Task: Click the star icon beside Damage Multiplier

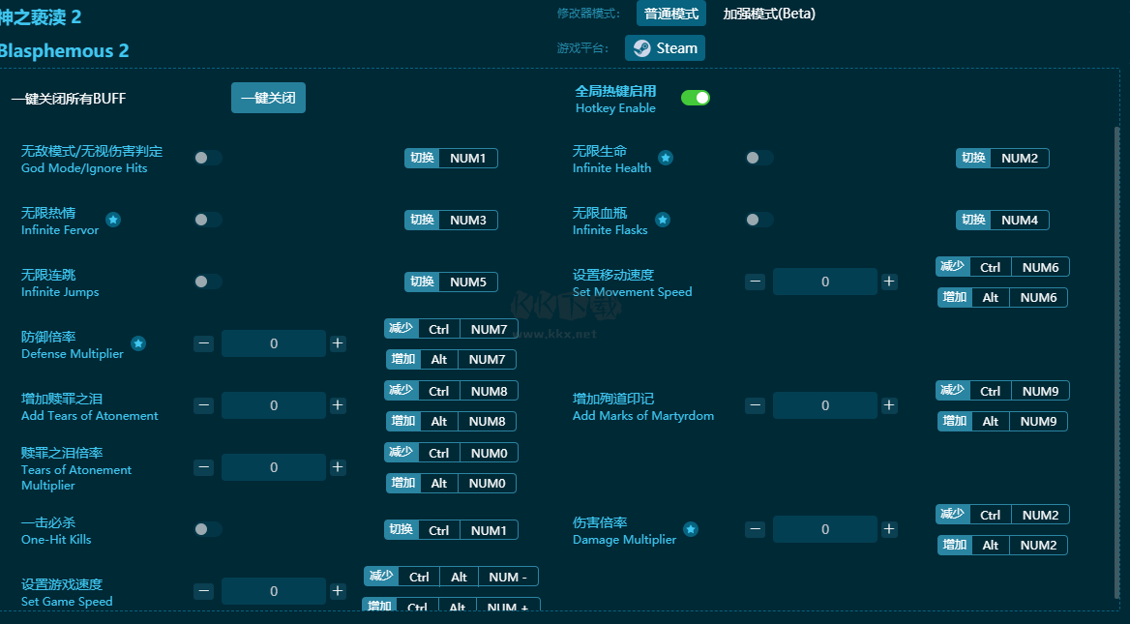Action: [691, 529]
